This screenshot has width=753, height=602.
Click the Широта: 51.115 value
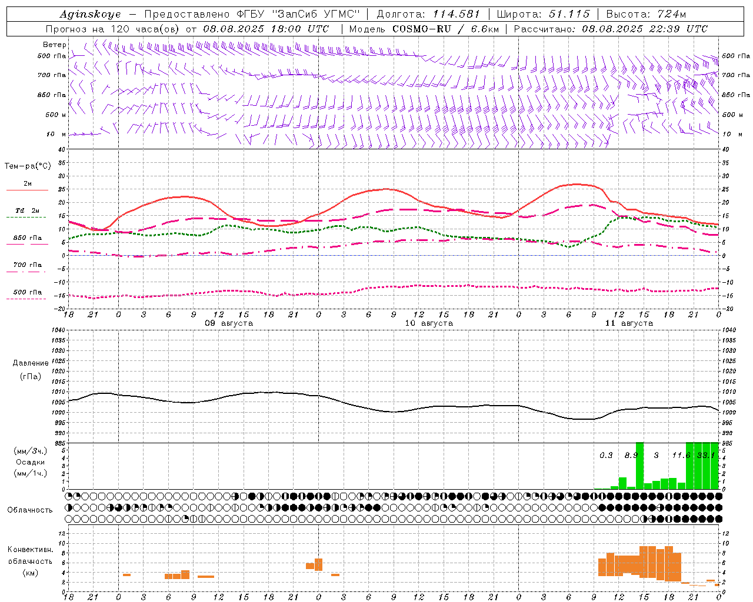[543, 14]
